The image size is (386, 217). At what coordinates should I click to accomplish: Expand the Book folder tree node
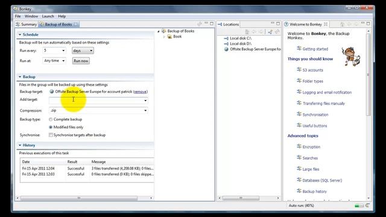tap(164, 37)
